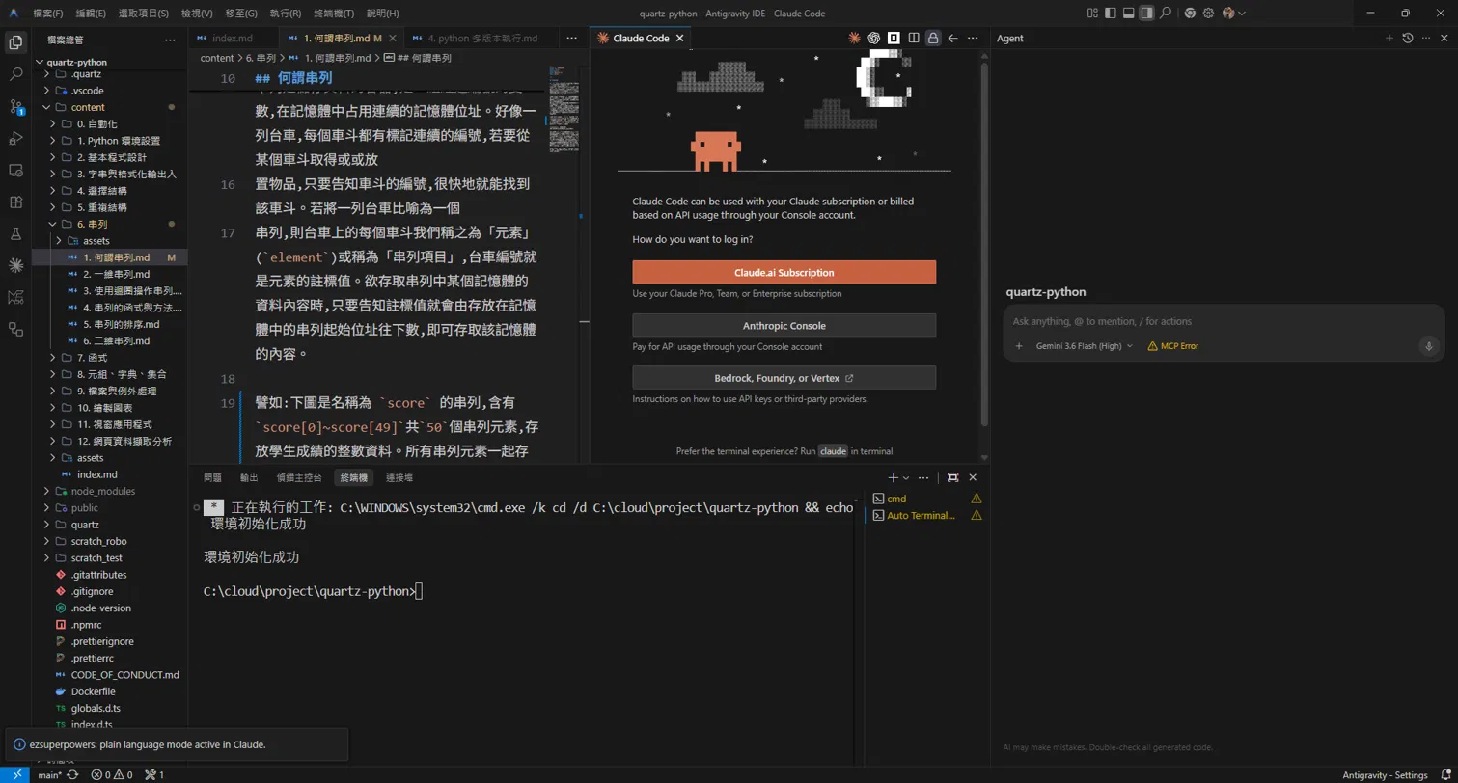Start a new Agent conversation with plus icon

point(1389,39)
